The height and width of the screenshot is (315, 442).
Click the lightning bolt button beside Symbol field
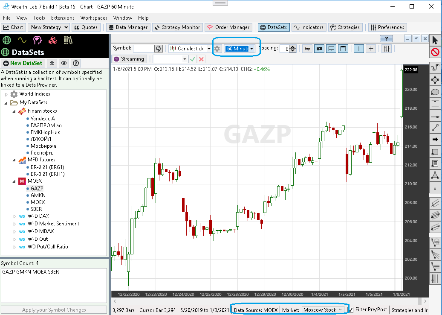tap(159, 49)
